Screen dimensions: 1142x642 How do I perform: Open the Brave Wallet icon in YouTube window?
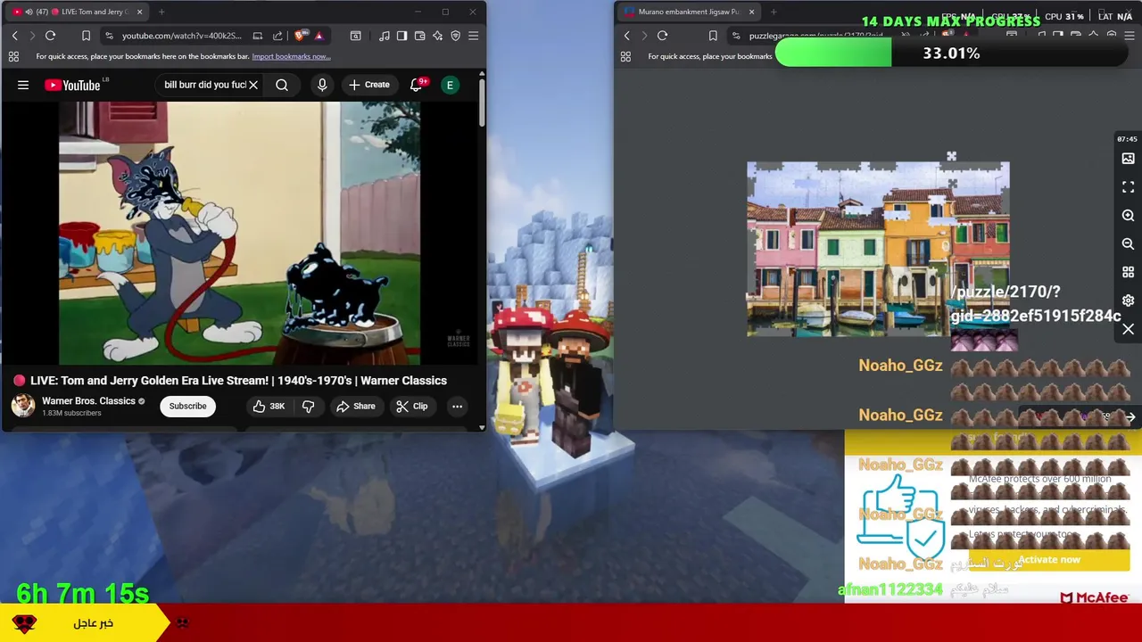click(x=419, y=36)
